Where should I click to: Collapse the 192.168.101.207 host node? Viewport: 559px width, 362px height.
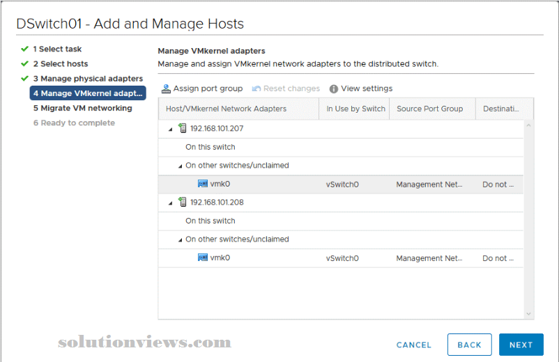pyautogui.click(x=170, y=129)
